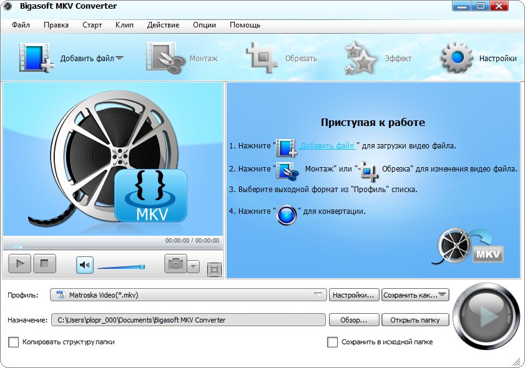Toggle full screen preview icon
Viewport: 525px width, 368px height.
point(214,269)
